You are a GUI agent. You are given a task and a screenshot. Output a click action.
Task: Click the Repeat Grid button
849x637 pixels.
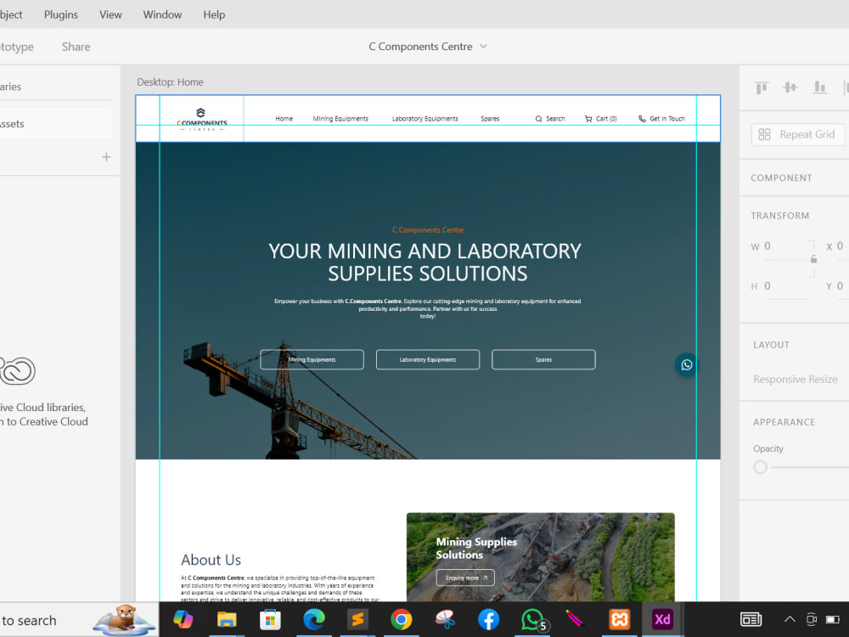[x=797, y=134]
